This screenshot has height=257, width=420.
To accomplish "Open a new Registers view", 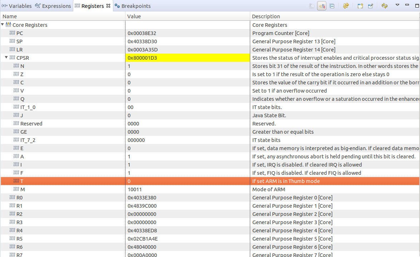I will [x=360, y=6].
